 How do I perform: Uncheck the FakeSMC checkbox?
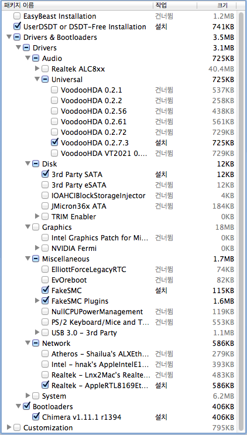pos(45,290)
